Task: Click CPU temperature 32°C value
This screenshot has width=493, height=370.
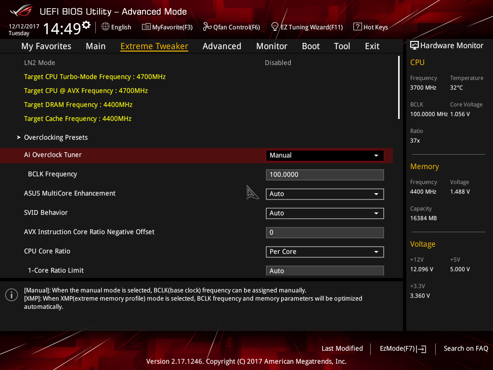Action: pyautogui.click(x=456, y=88)
